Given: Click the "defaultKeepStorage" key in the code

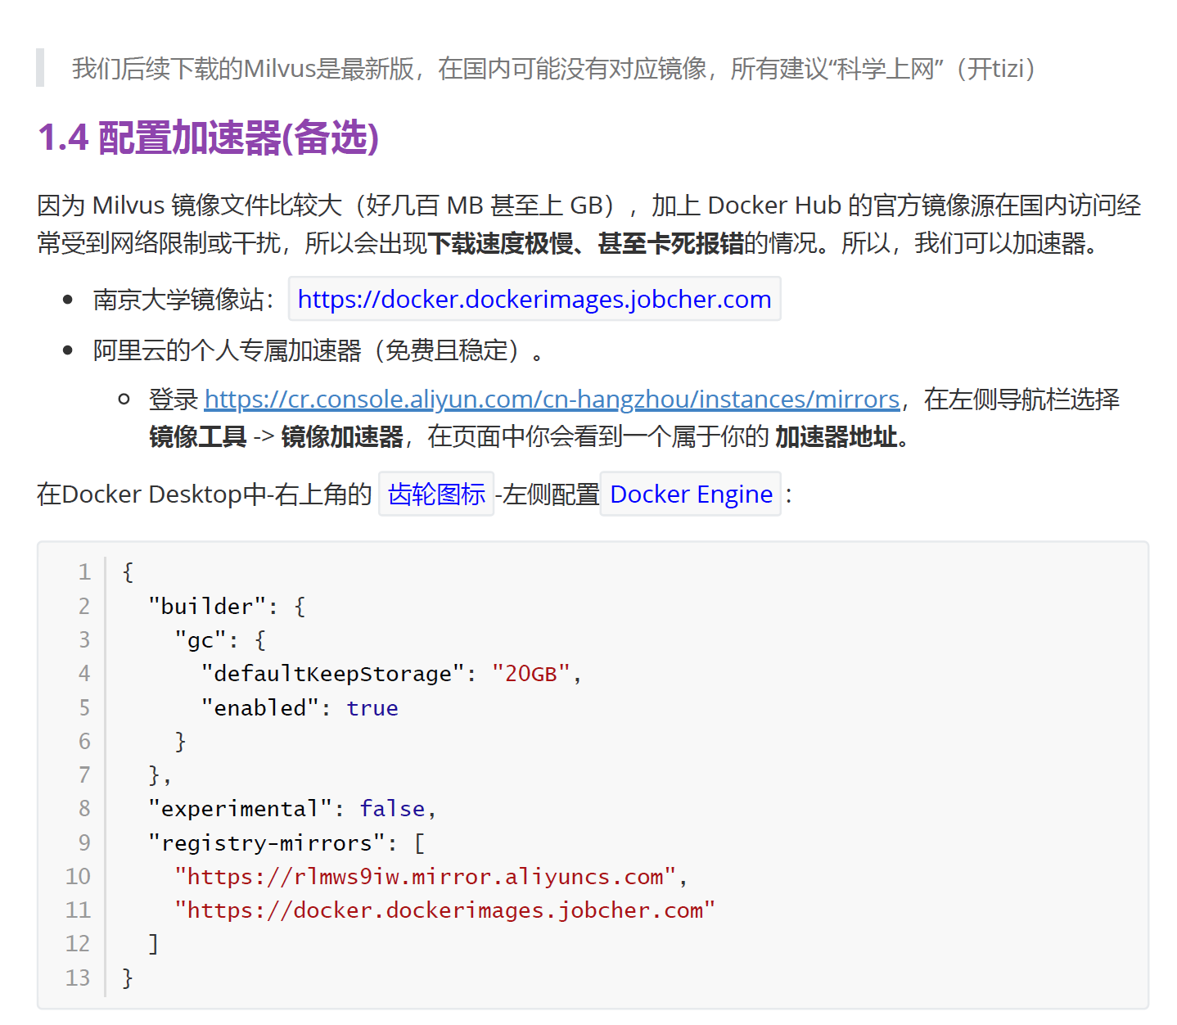Looking at the screenshot, I should [x=333, y=673].
